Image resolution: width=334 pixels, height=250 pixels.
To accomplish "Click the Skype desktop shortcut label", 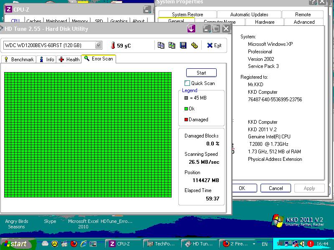I will pos(50,221).
